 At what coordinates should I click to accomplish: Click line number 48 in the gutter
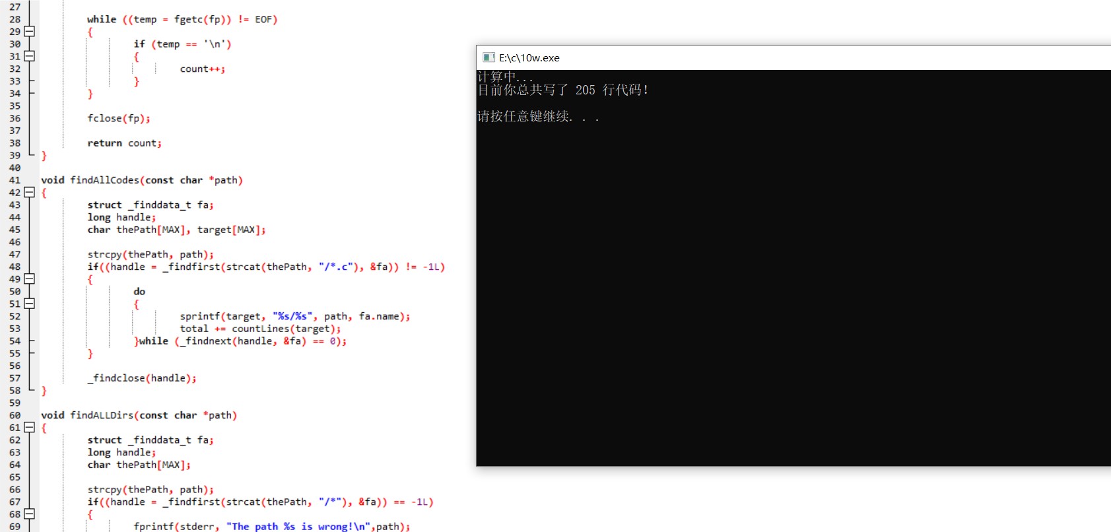(x=15, y=267)
